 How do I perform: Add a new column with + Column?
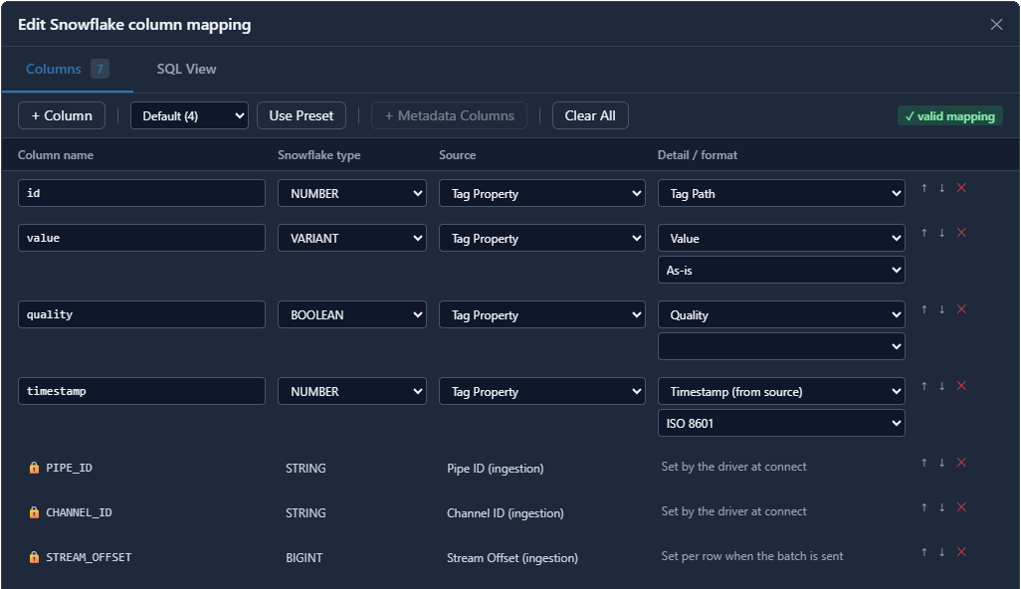62,115
